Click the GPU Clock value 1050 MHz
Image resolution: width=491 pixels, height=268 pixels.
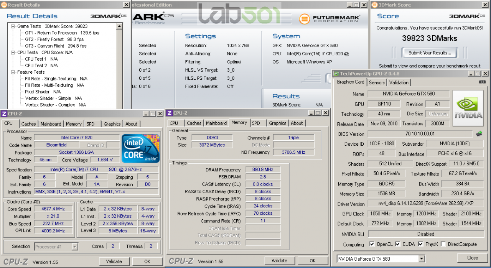[380, 214]
